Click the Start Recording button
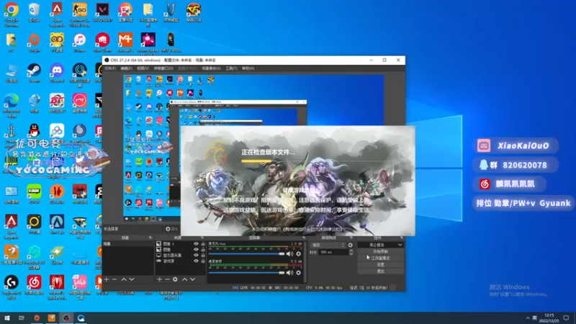Screen dimensions: 576x324 tap(381, 251)
